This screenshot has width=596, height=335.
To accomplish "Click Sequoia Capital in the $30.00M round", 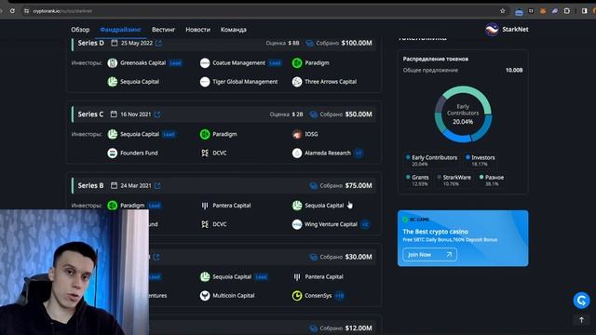I will pos(232,277).
